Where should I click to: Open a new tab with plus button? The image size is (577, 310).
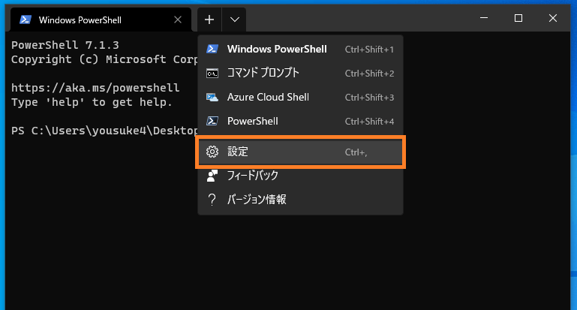coord(209,20)
